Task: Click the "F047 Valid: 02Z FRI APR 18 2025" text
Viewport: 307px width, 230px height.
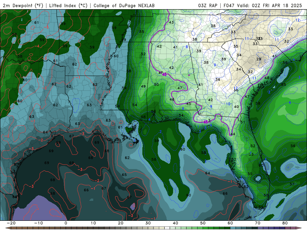Action: [x=263, y=5]
